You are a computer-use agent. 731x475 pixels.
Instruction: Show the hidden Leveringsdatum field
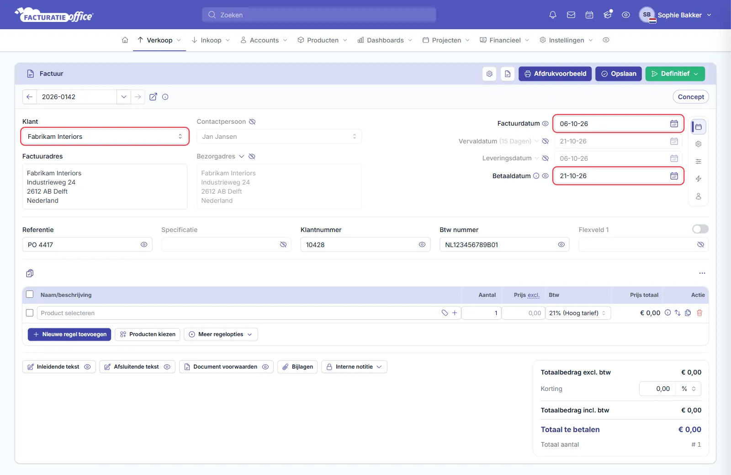point(545,158)
